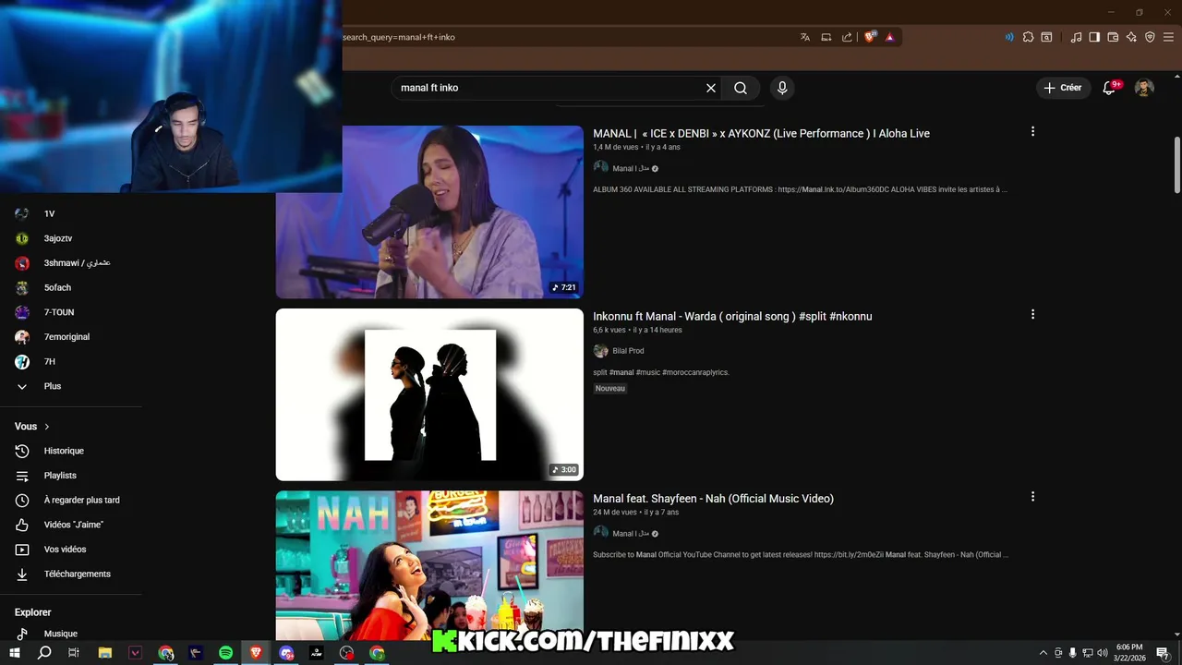This screenshot has width=1182, height=665.
Task: Open Manal channel under ICE x DENBI video
Action: 631,168
